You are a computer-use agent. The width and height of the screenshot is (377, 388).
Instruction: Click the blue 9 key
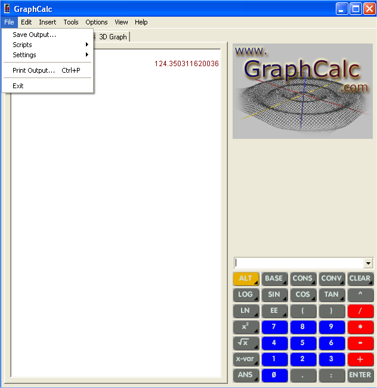pyautogui.click(x=332, y=327)
